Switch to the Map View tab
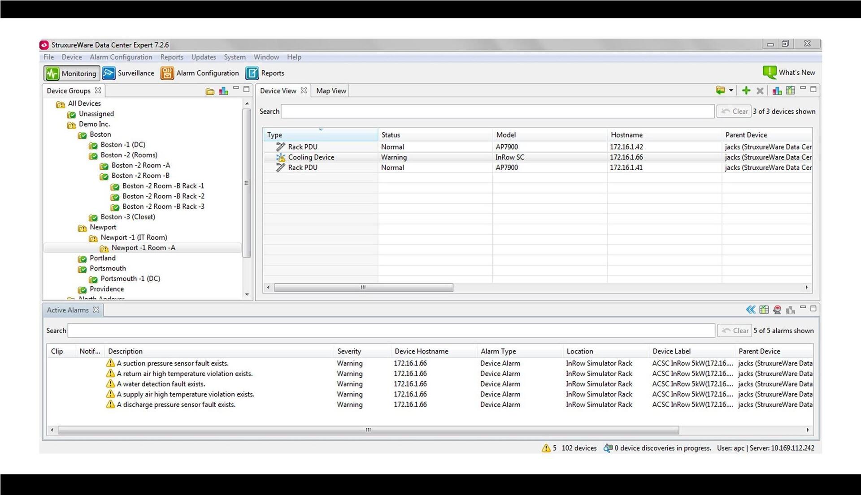 [x=331, y=90]
